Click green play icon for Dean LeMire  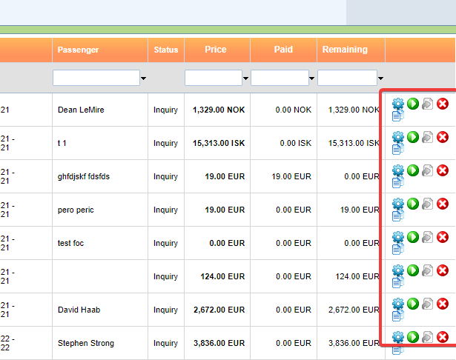413,104
